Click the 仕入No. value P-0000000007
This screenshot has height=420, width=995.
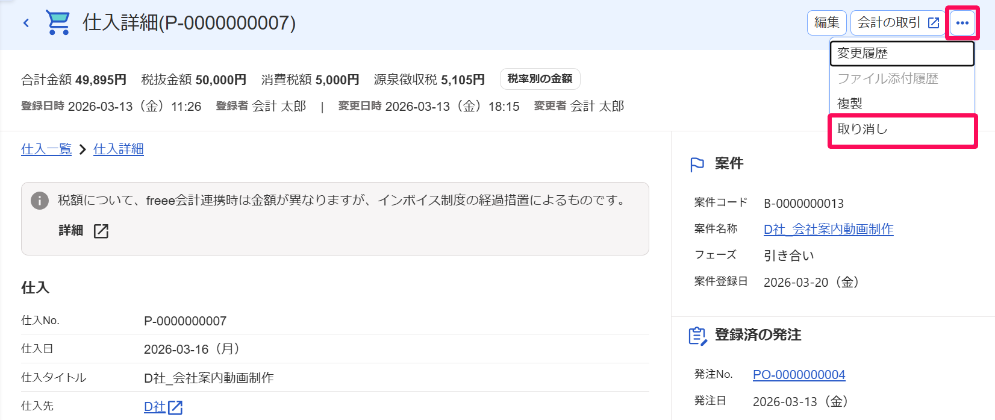[x=186, y=321]
